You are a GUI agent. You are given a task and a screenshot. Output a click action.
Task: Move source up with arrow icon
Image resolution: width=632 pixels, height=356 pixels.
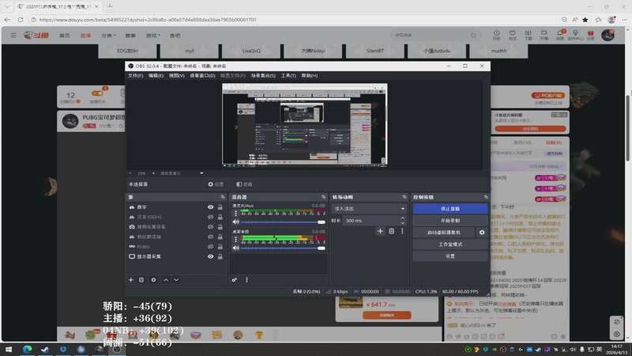click(x=166, y=280)
